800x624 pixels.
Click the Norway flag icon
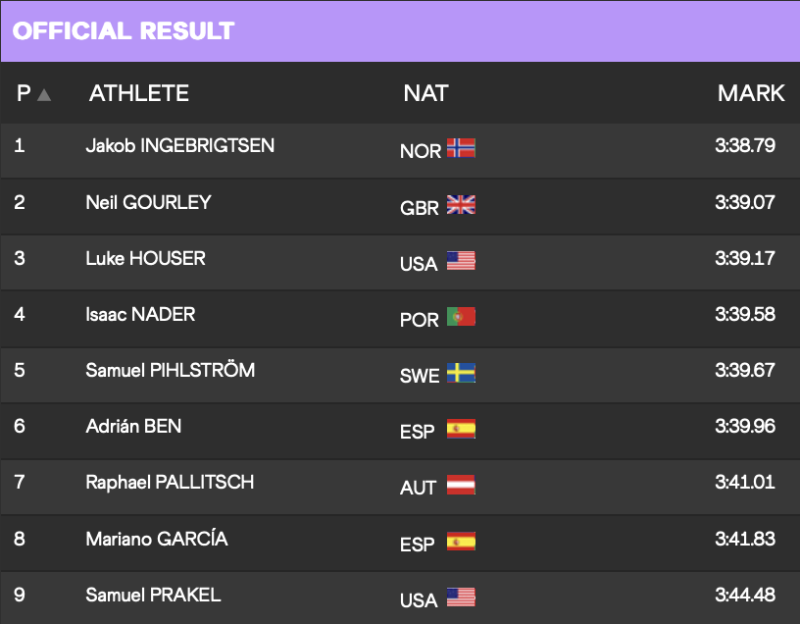point(461,148)
